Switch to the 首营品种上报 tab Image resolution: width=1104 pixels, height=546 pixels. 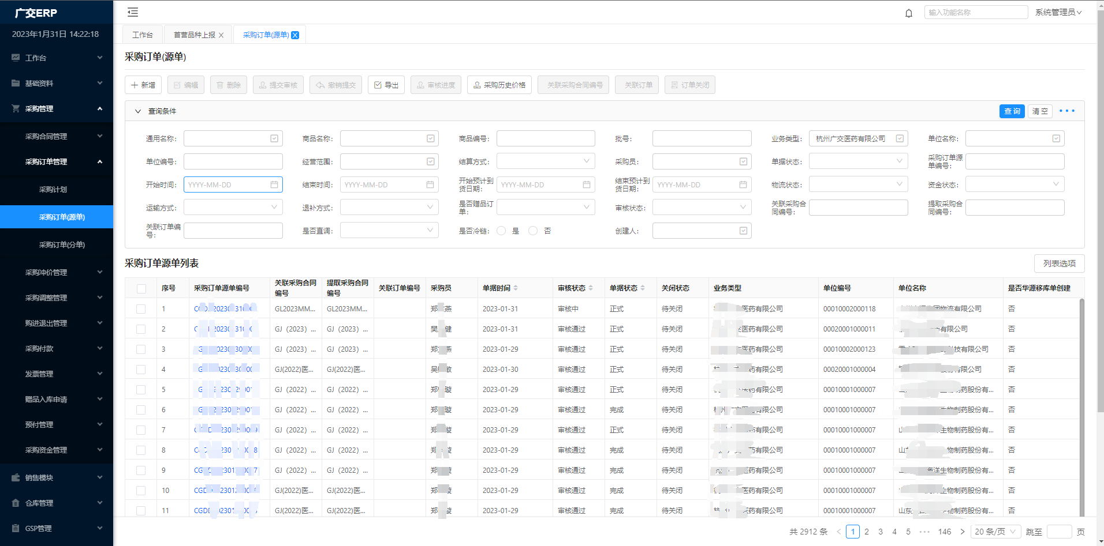tap(195, 35)
